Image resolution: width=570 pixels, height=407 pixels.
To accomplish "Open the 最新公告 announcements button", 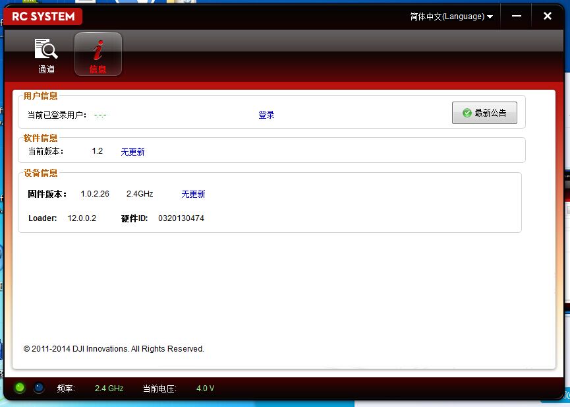I will pos(484,113).
